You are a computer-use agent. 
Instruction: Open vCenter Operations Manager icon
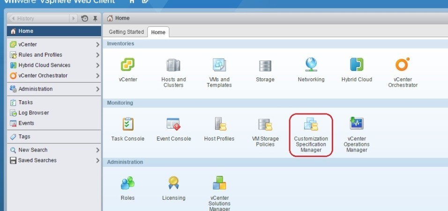point(357,123)
